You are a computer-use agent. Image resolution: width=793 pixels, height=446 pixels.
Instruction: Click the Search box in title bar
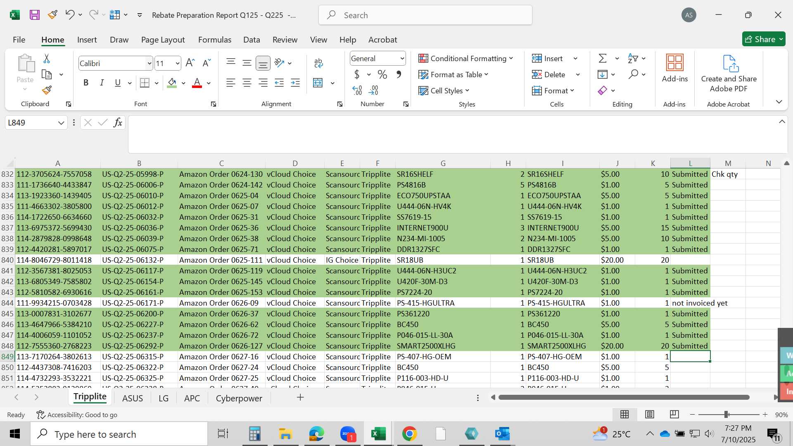point(425,15)
